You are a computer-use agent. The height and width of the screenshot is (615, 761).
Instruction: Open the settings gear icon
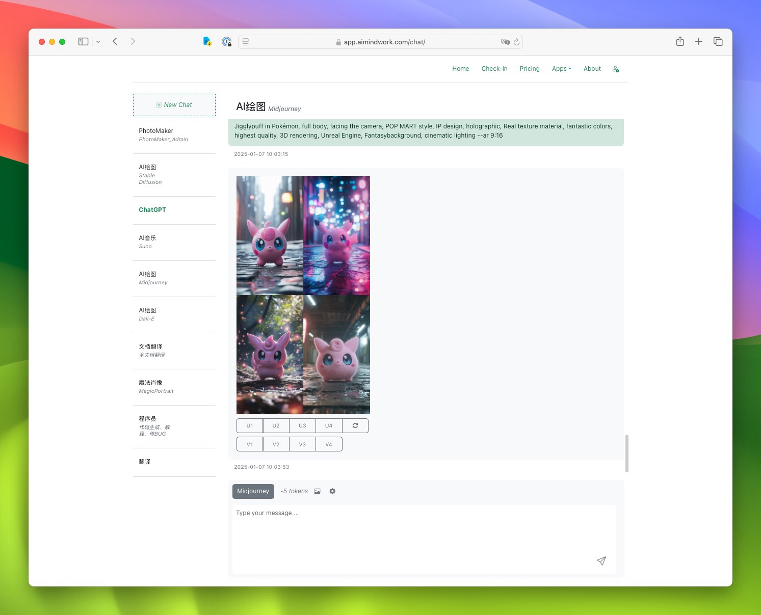(332, 491)
